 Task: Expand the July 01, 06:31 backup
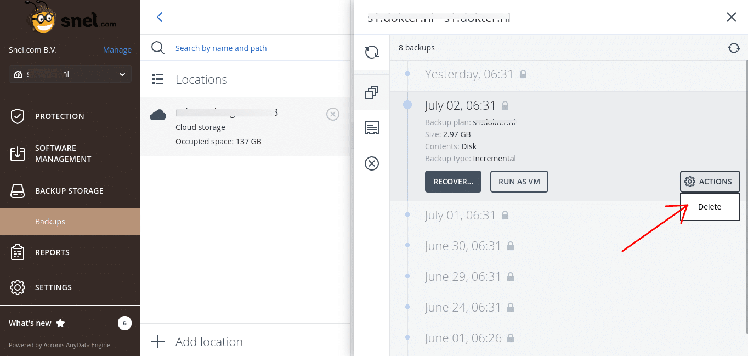pos(460,215)
